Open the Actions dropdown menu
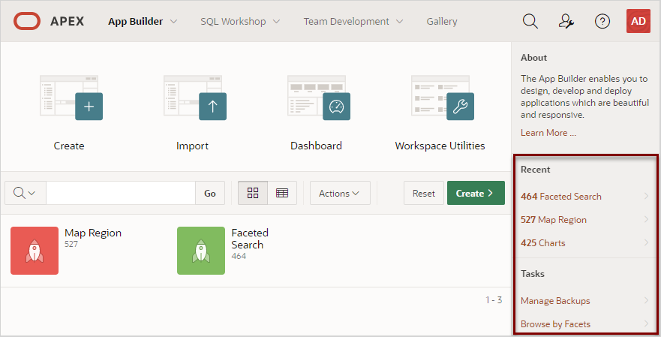Screen dimensions: 661x337 tap(340, 193)
